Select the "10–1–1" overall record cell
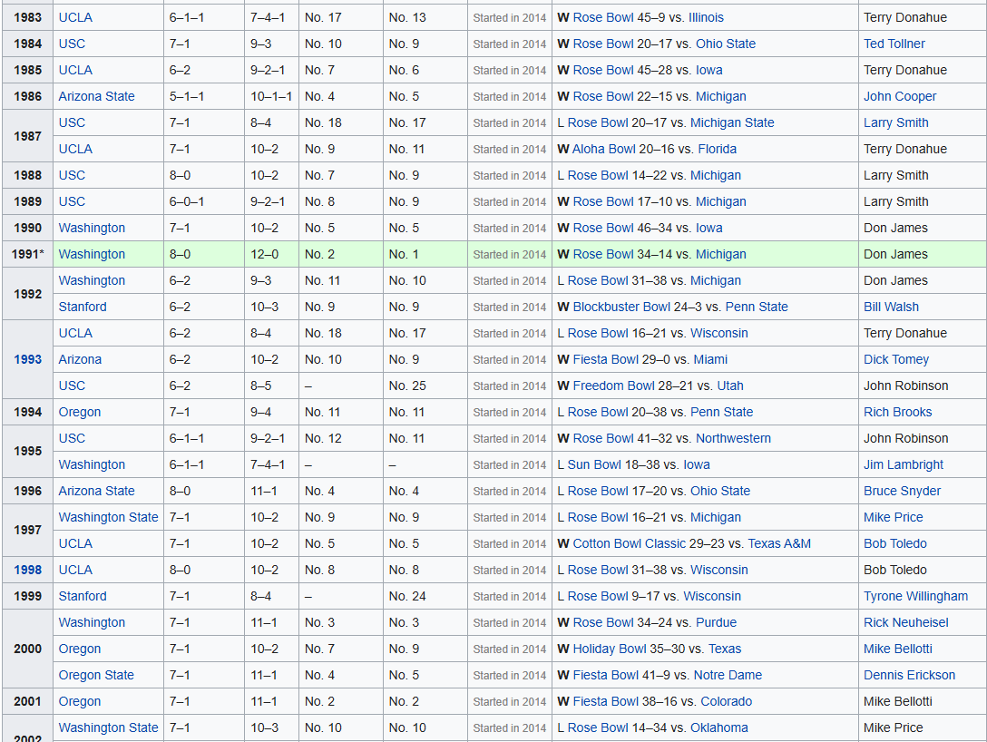 pos(272,97)
